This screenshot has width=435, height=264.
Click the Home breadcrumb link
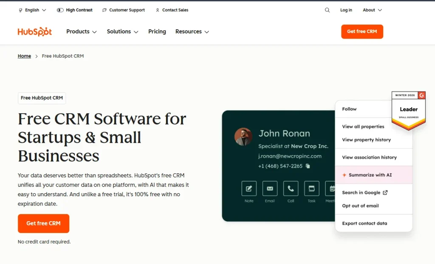click(x=24, y=56)
